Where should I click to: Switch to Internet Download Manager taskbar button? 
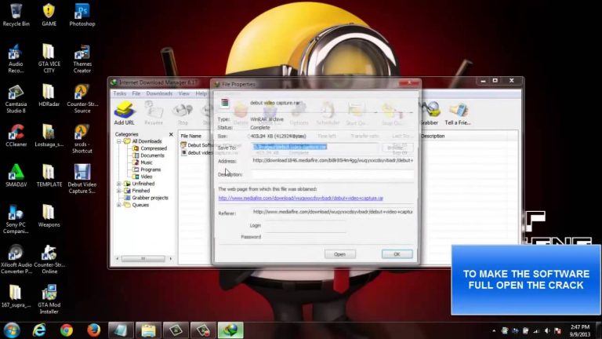(230, 330)
